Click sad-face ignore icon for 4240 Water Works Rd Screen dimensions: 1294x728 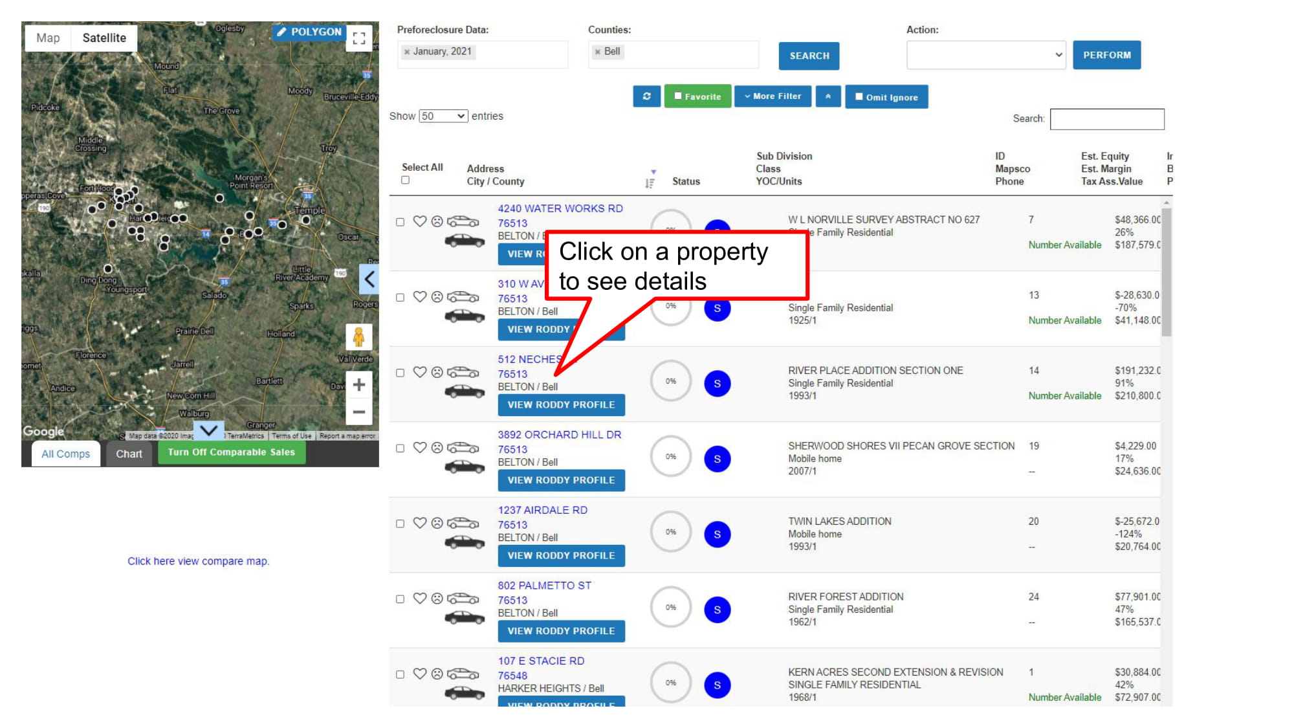[437, 221]
